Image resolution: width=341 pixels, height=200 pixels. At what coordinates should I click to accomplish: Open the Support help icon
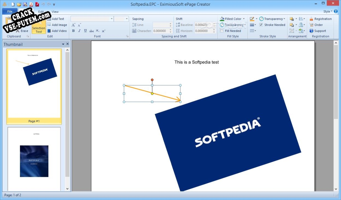[x=318, y=31]
